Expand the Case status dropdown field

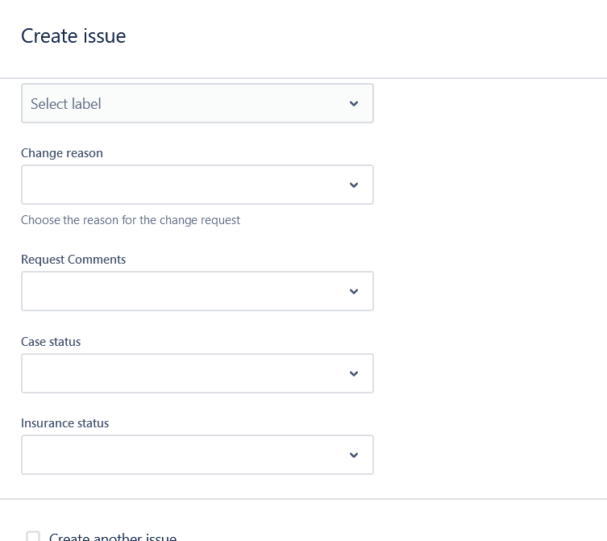click(185, 374)
